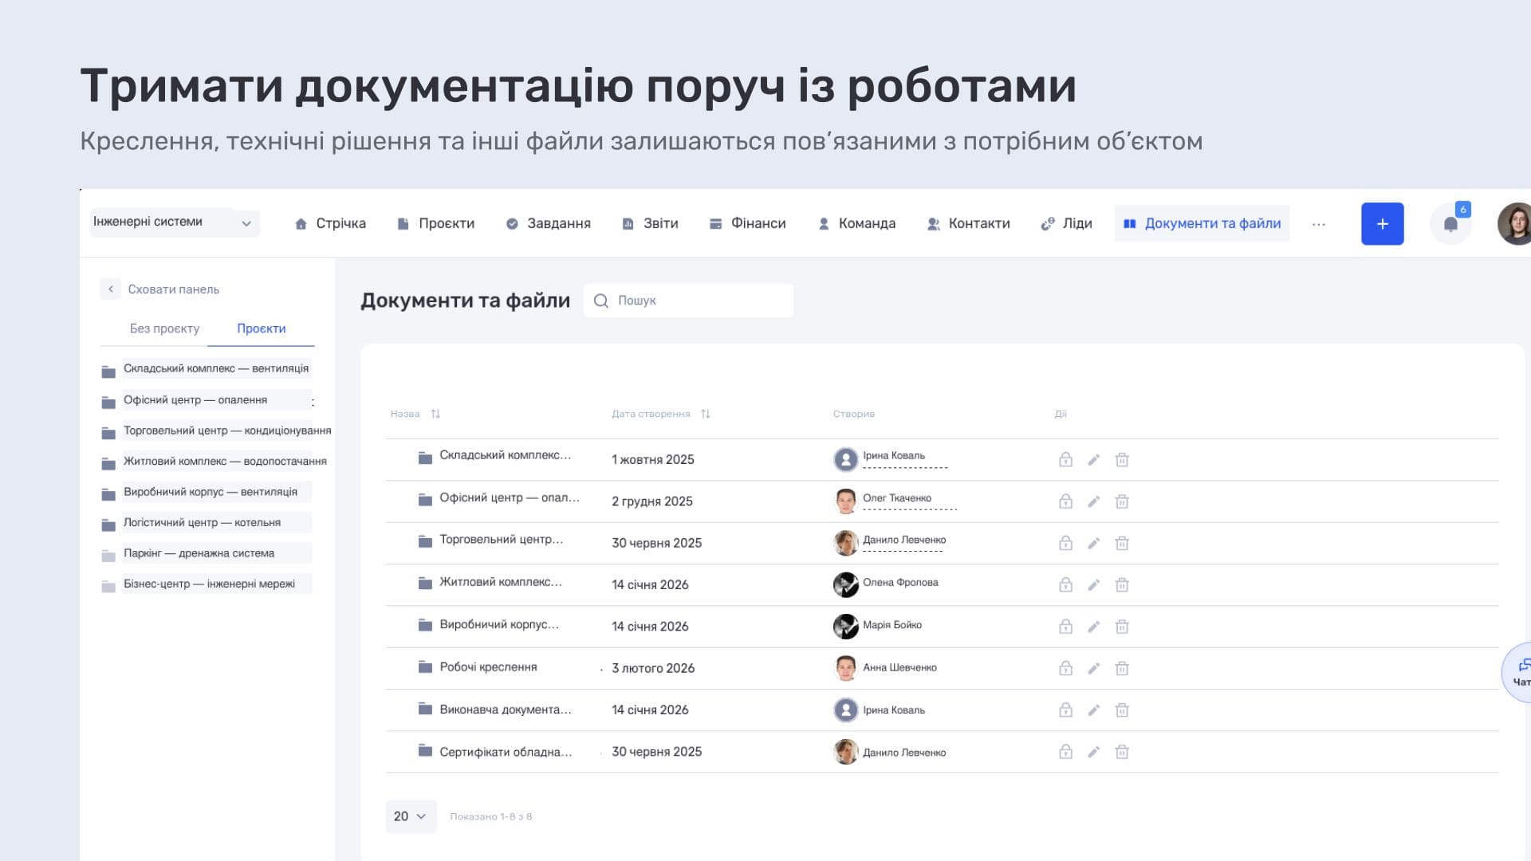Open Звіти in navigation
This screenshot has width=1531, height=861.
tap(650, 224)
